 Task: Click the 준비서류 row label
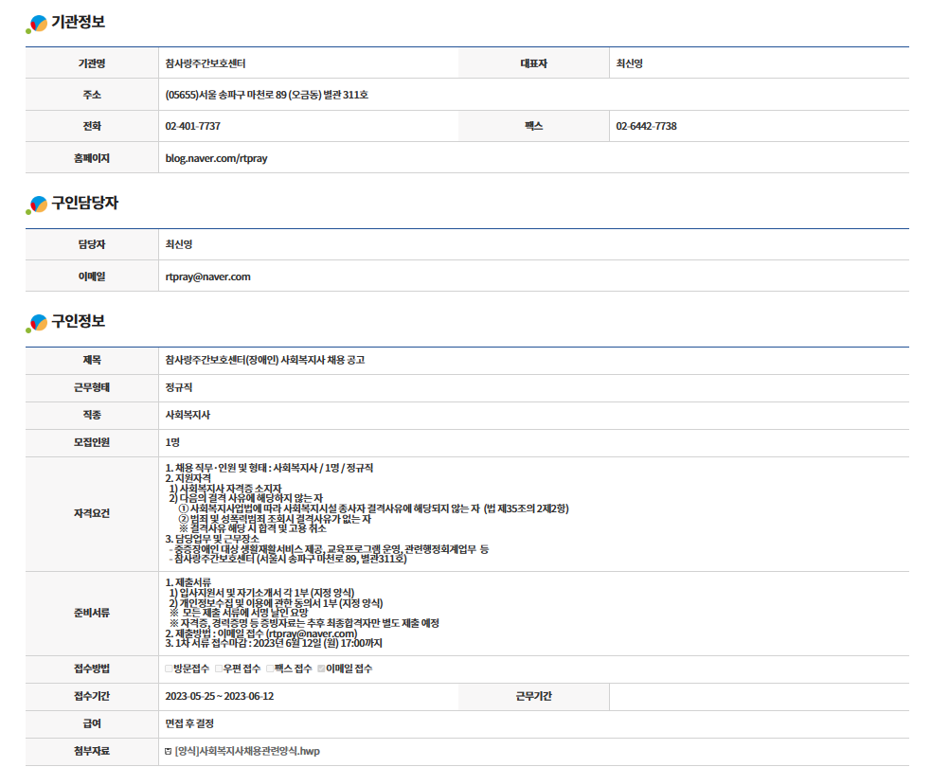coord(92,613)
